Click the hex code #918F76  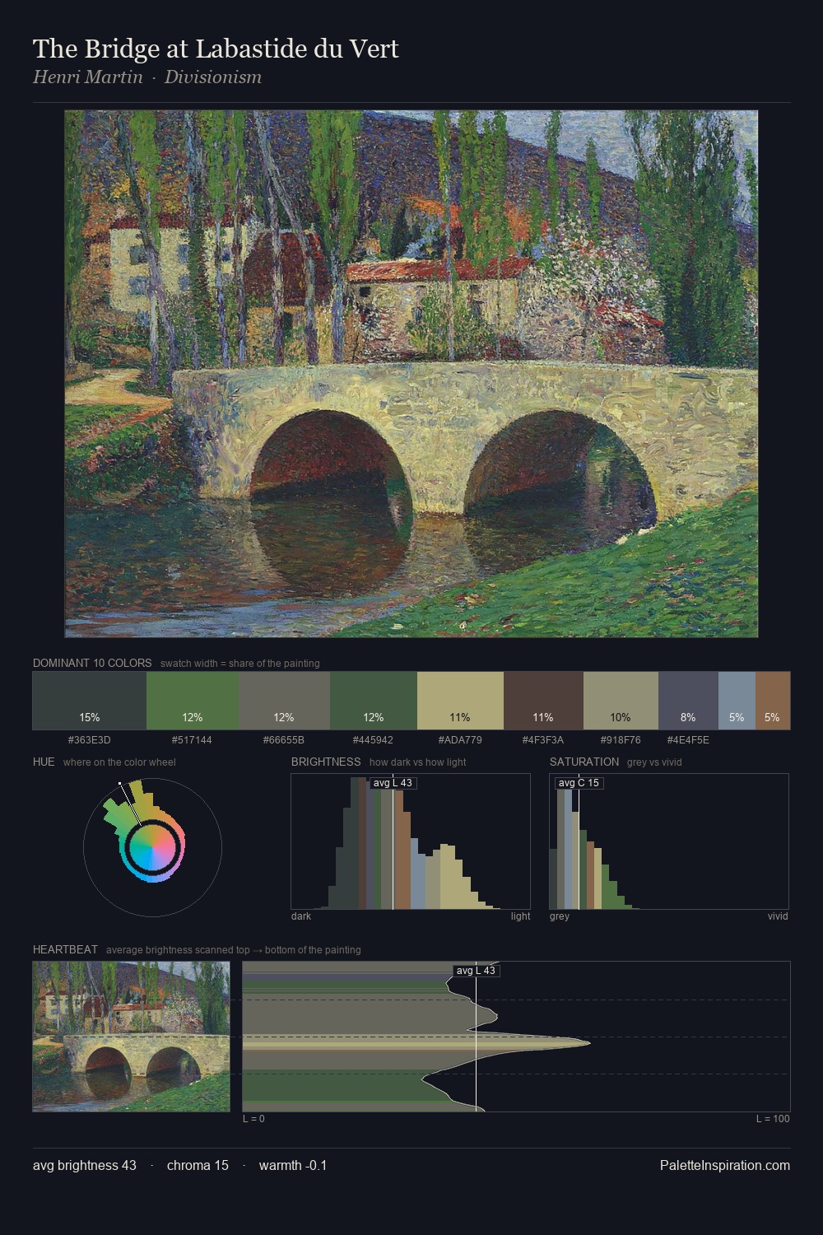(x=621, y=740)
